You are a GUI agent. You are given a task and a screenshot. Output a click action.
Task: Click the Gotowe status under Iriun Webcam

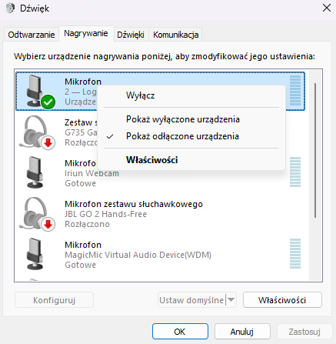coord(80,183)
